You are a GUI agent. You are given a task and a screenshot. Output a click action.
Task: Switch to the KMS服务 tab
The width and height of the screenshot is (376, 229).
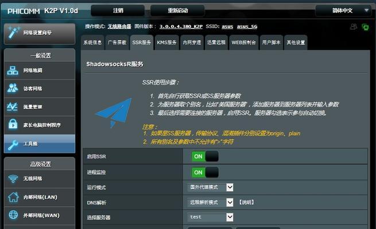(167, 42)
